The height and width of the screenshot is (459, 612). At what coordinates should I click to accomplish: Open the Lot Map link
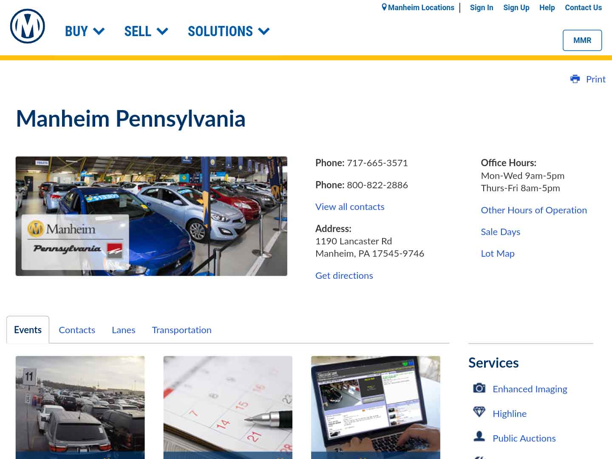[498, 253]
